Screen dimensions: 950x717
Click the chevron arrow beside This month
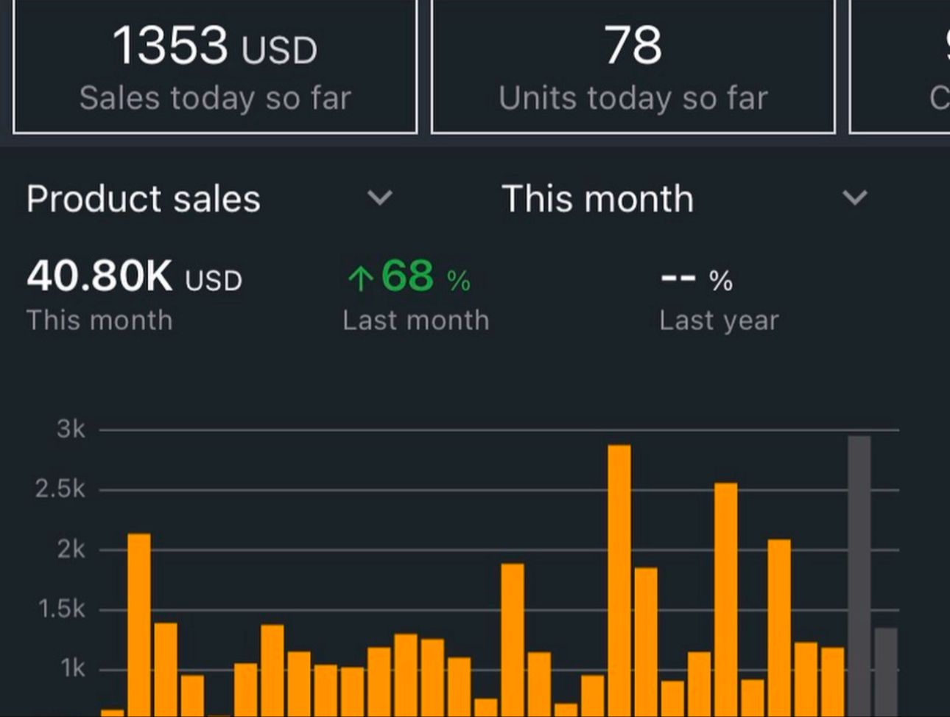854,197
